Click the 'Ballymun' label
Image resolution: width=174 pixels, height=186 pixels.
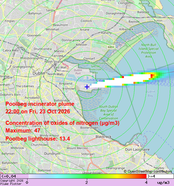35,13
